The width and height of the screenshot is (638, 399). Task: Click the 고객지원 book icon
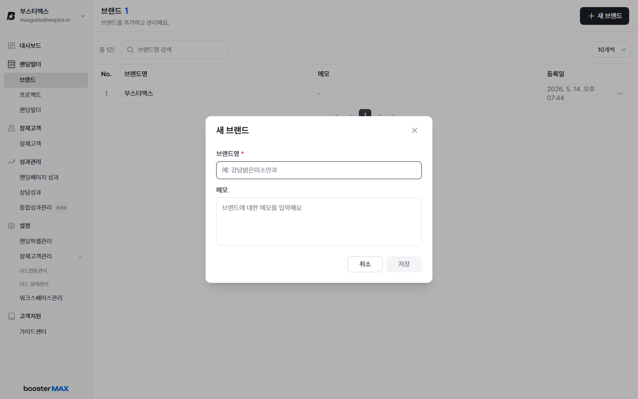[12, 316]
